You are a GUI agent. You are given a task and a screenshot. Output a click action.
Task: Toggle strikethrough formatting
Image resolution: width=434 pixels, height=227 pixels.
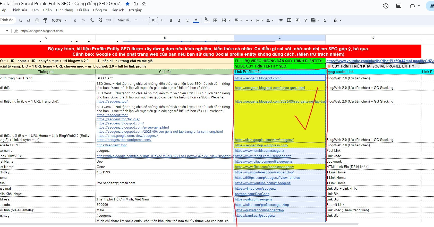tap(188, 20)
